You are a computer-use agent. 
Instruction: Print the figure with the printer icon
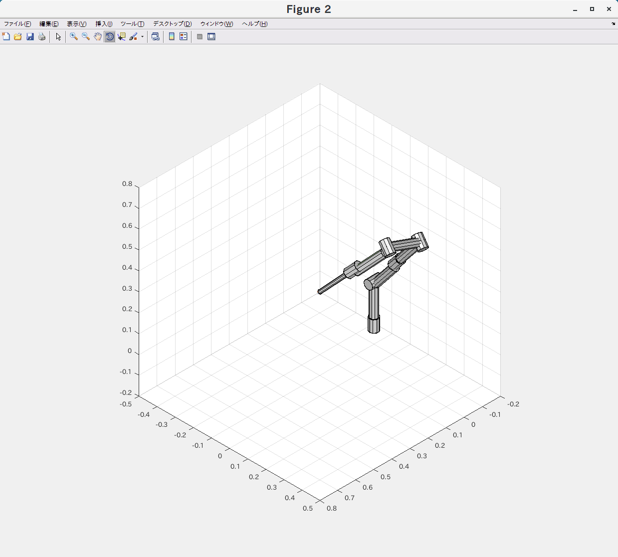click(x=42, y=36)
